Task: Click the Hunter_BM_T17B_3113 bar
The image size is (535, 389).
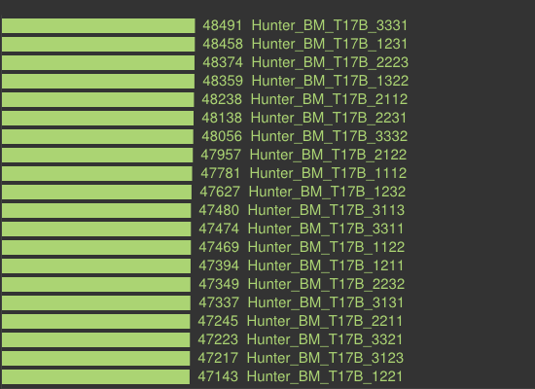Action: (96, 210)
